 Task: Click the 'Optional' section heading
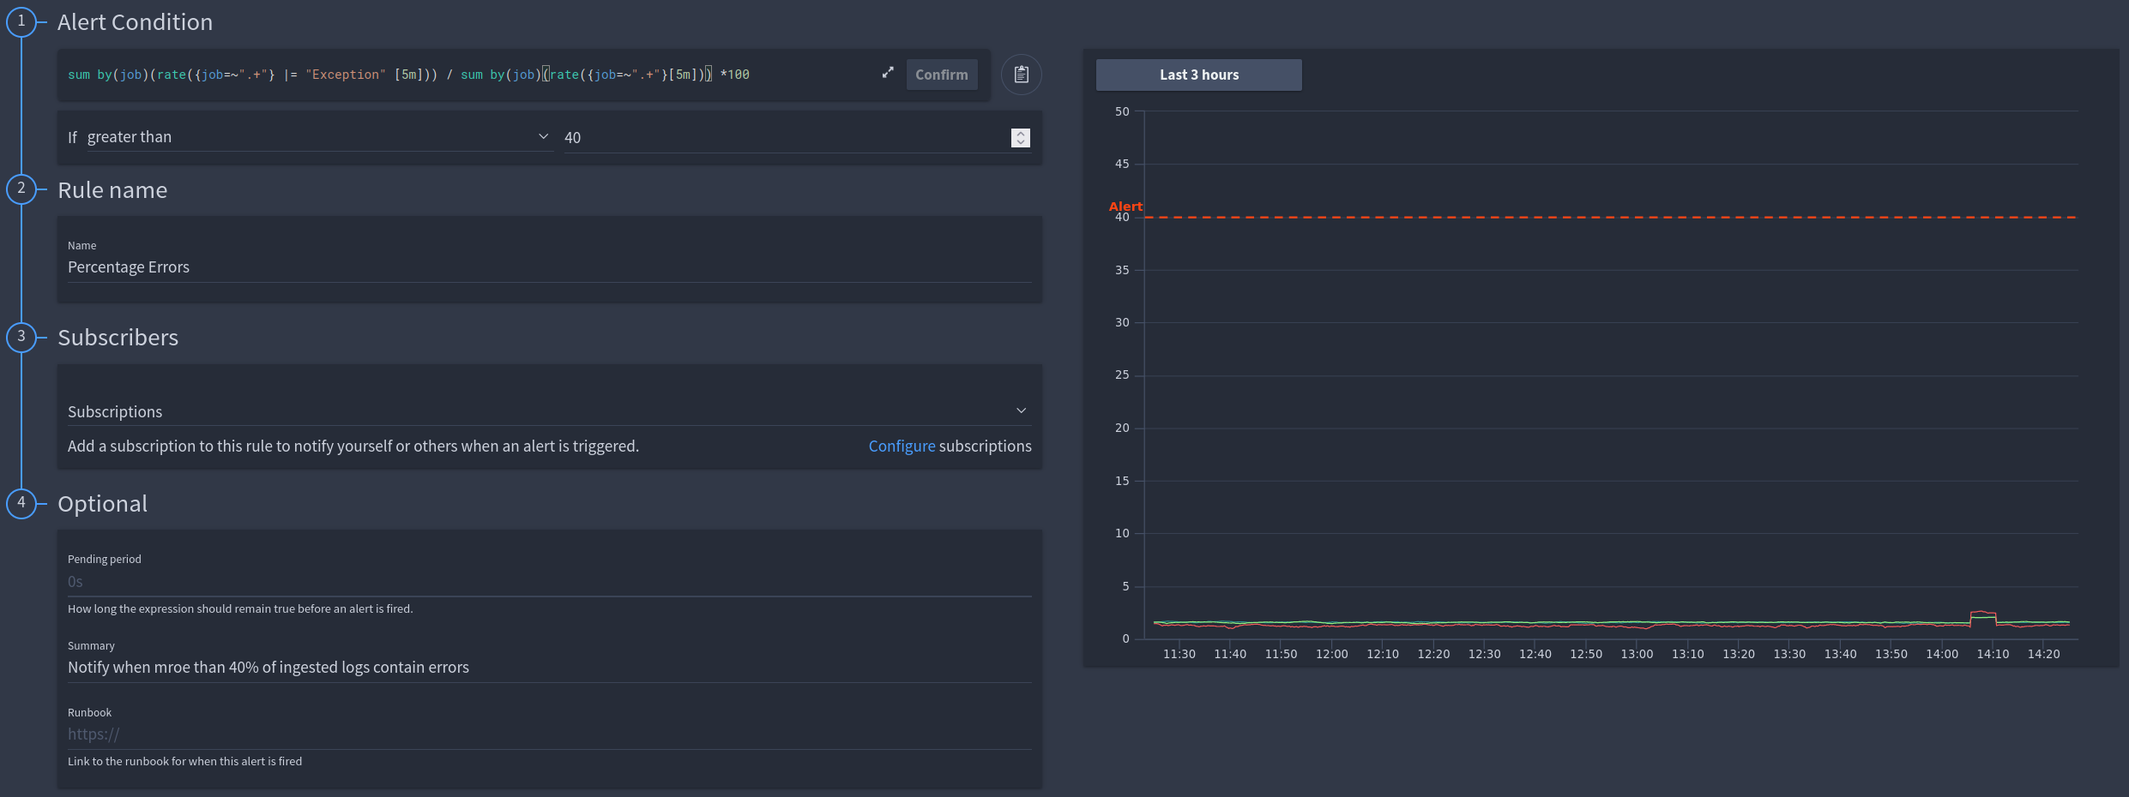click(102, 504)
